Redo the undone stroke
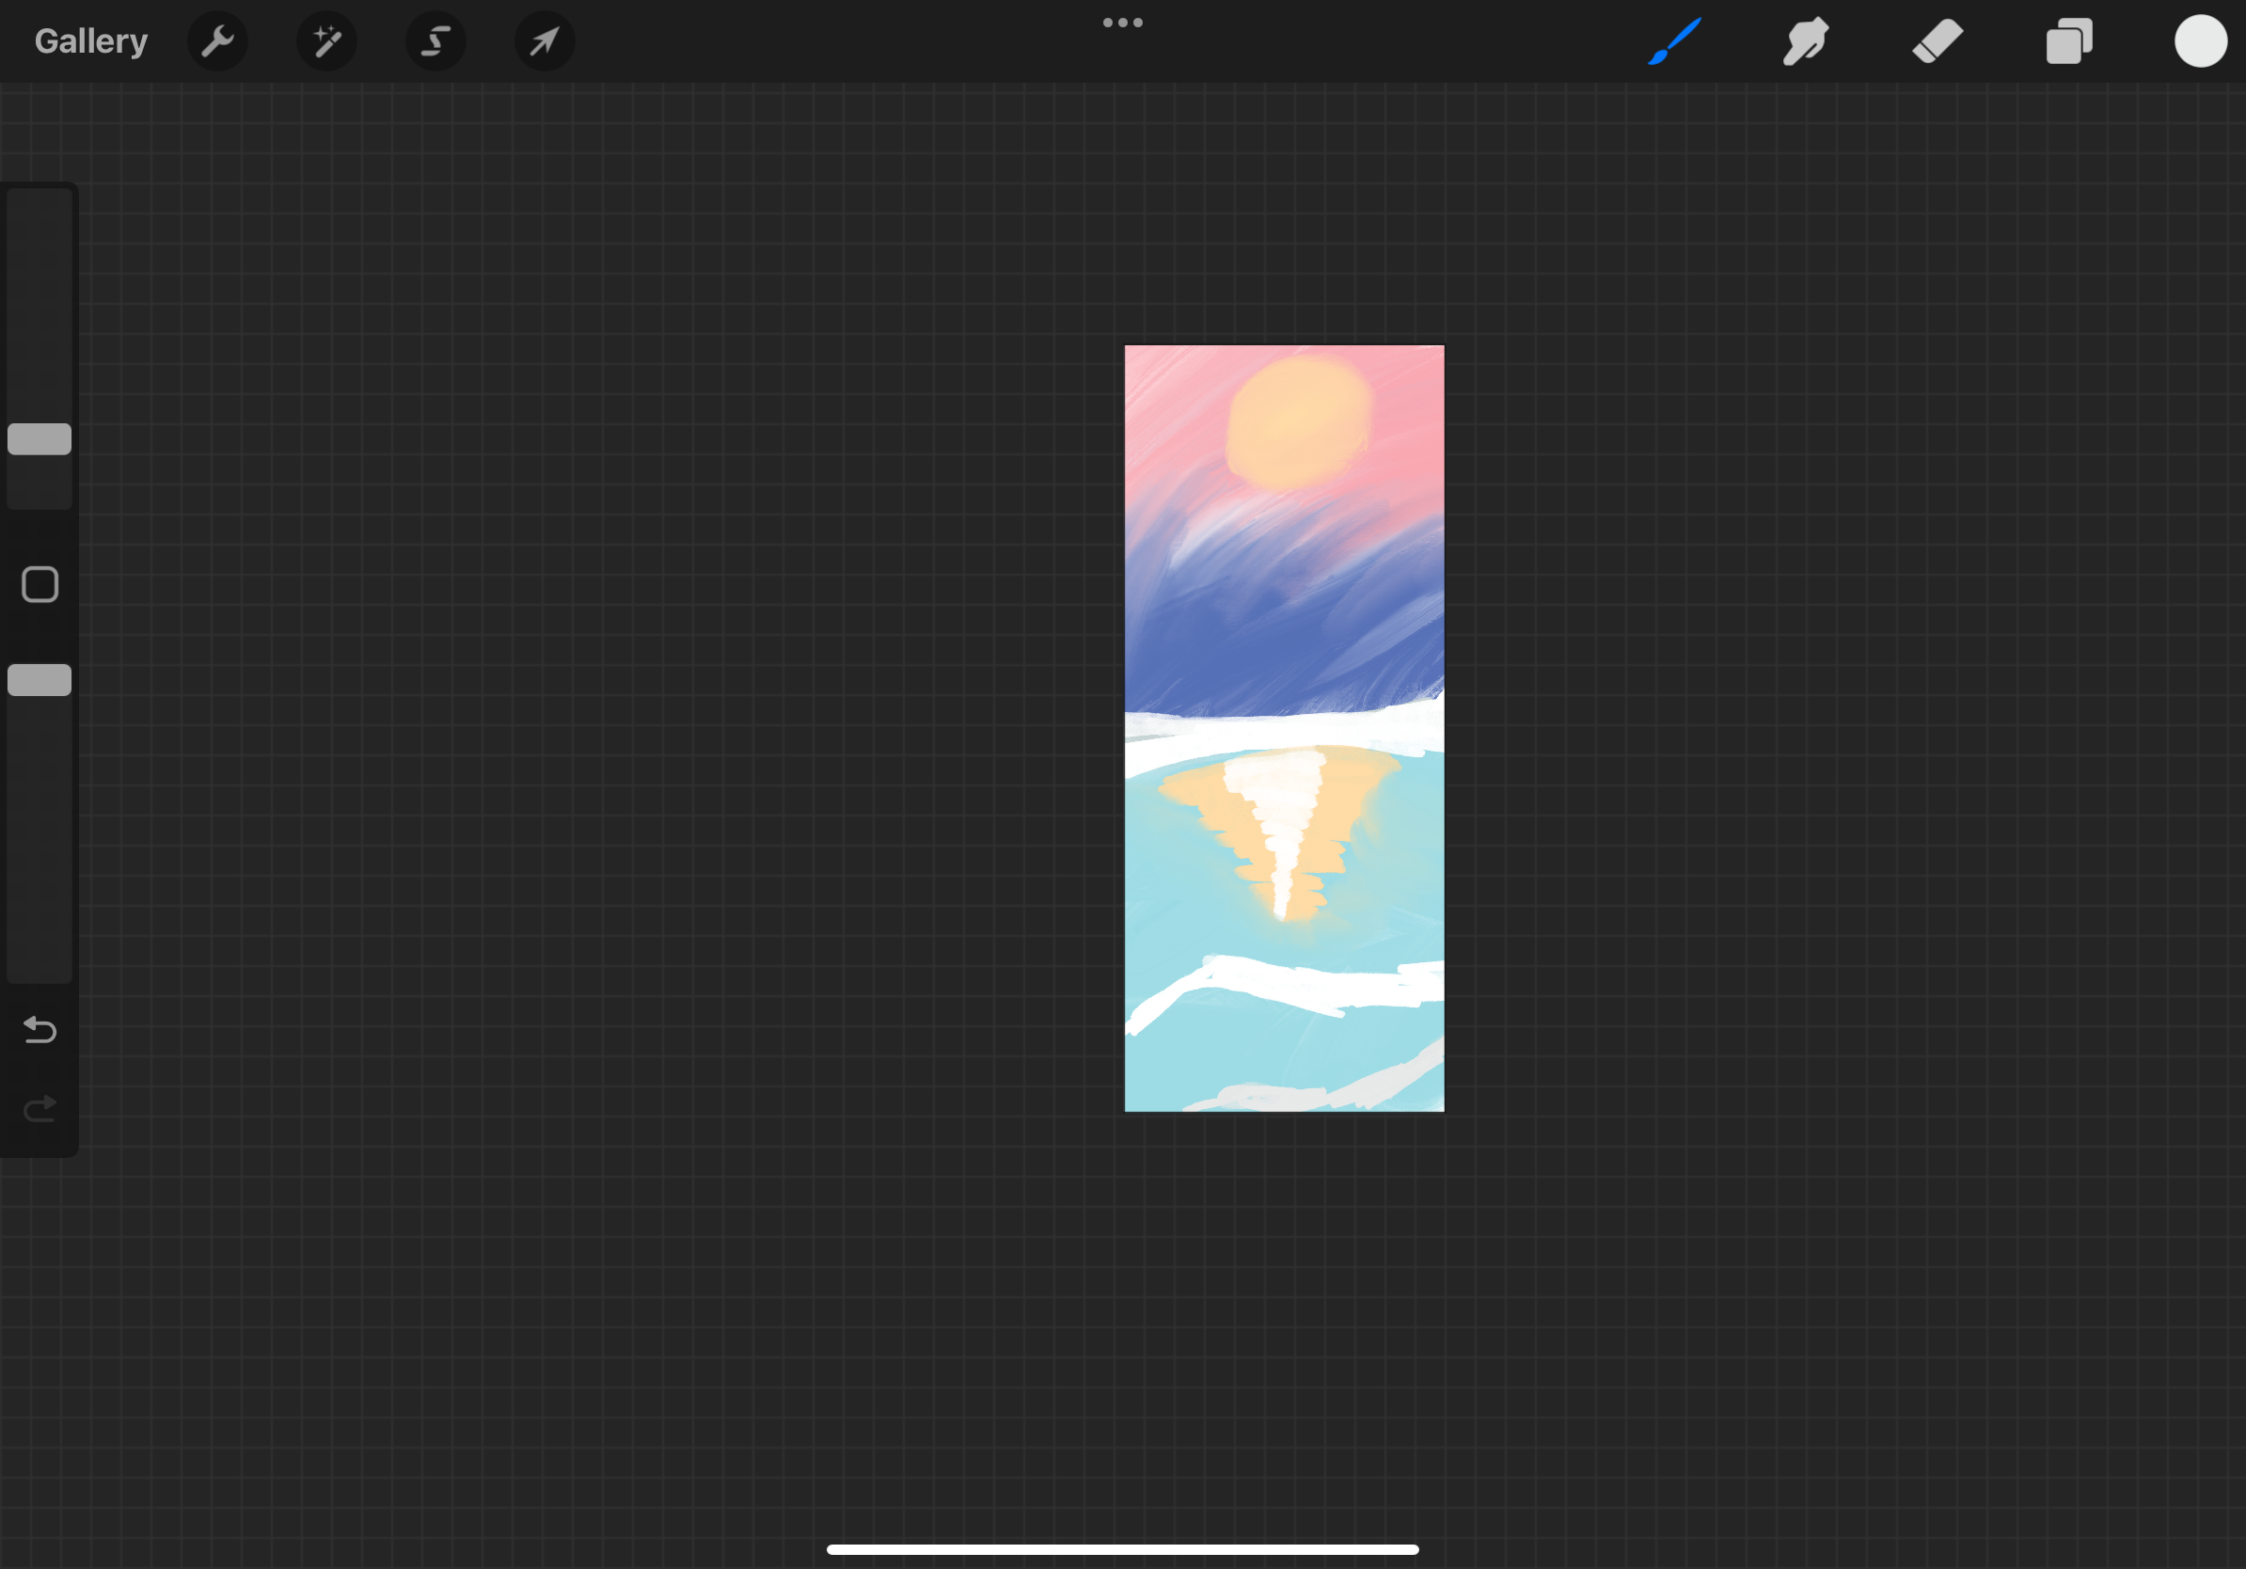The image size is (2246, 1569). coord(39,1107)
